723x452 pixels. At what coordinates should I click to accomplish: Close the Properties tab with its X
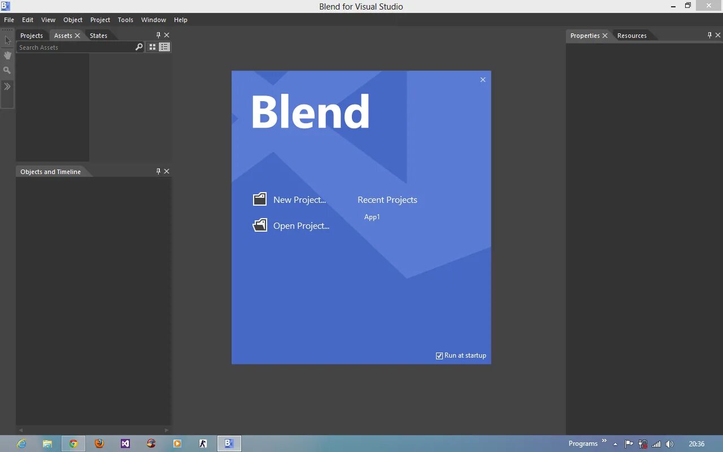click(x=605, y=36)
